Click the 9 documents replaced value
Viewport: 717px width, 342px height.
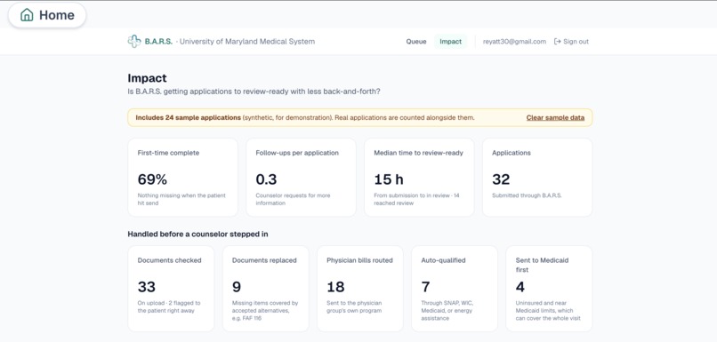(237, 287)
